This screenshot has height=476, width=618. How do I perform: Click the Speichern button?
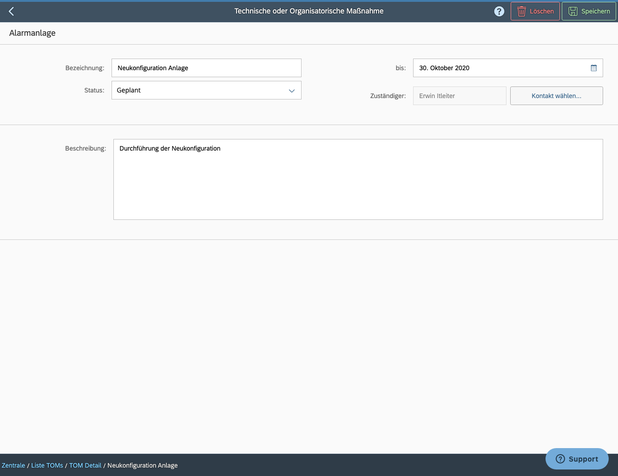pyautogui.click(x=589, y=11)
